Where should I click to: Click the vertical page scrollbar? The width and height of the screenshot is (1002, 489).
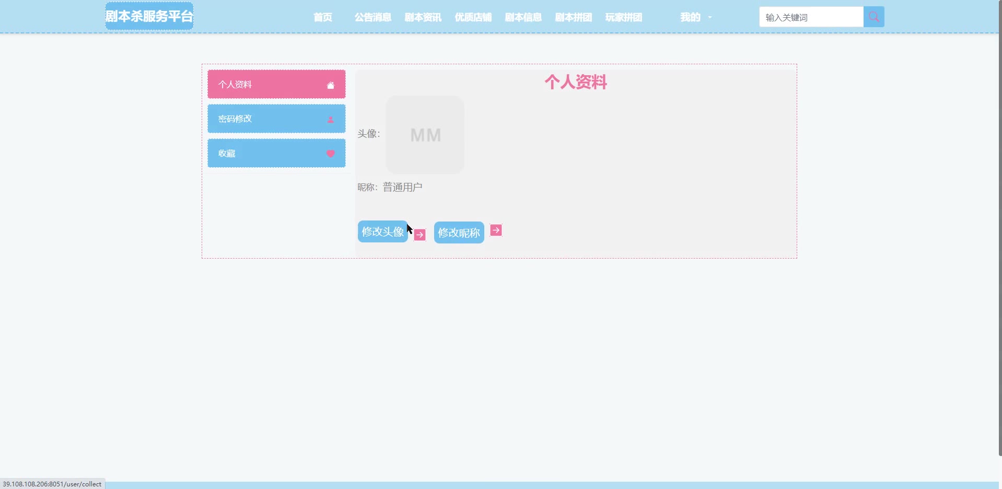click(1000, 228)
